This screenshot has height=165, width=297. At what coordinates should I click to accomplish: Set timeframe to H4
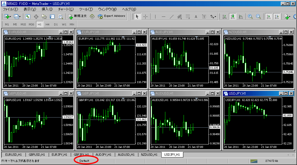click(x=48, y=24)
